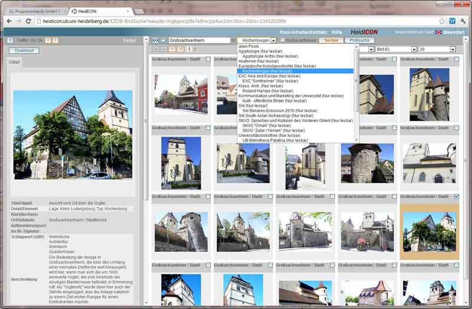Screen dimensions: 472x309
Task: Select checkbox above red building church thumbnail
Action: click(x=208, y=60)
